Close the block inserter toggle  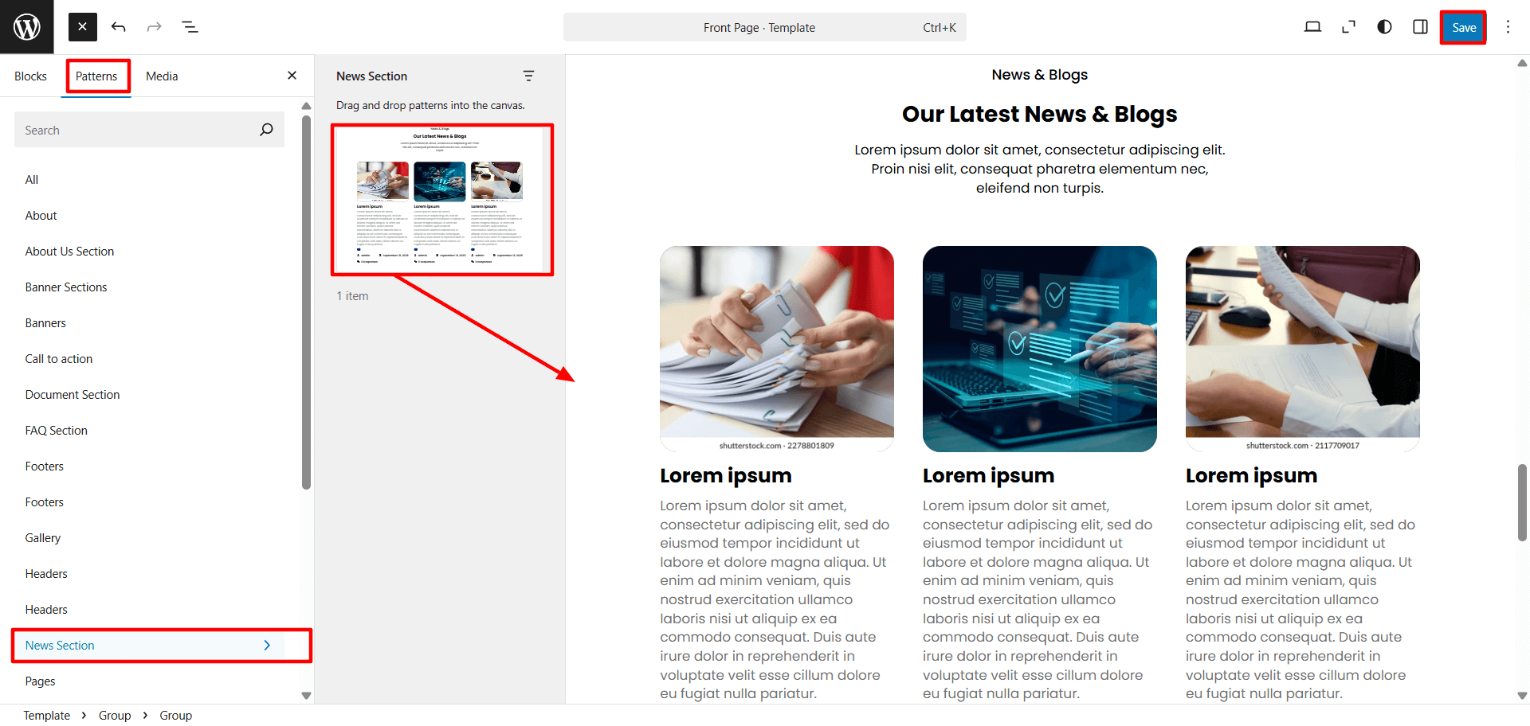(83, 27)
